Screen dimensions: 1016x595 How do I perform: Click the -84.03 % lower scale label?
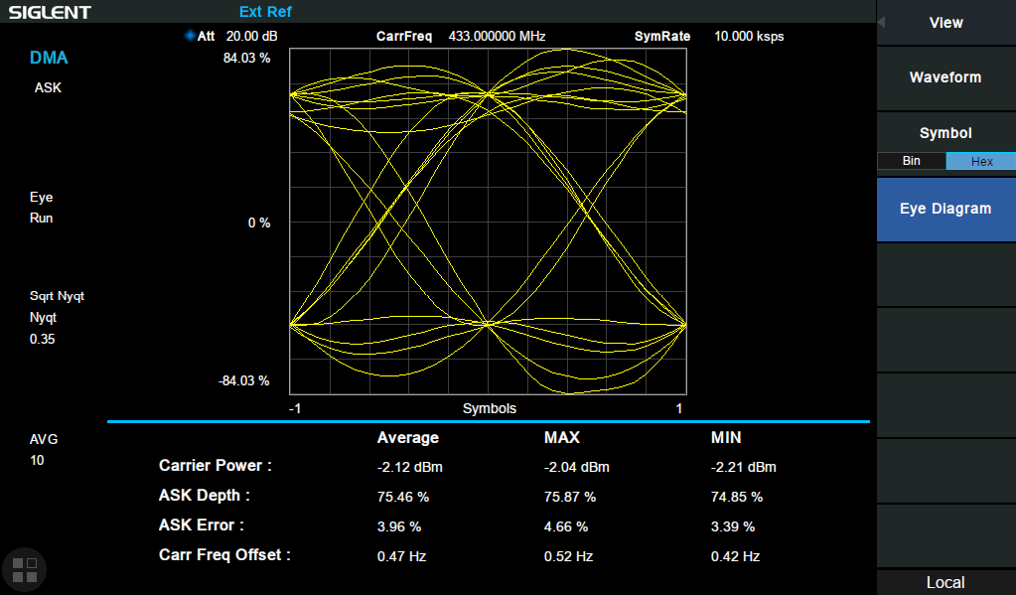click(243, 380)
